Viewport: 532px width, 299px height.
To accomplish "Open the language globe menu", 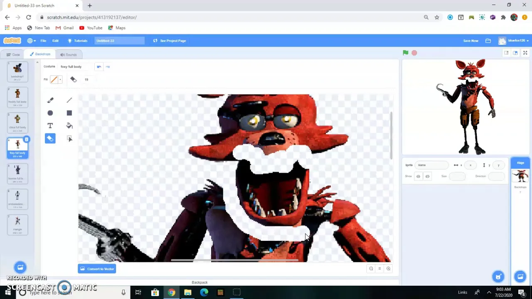I will pyautogui.click(x=31, y=41).
